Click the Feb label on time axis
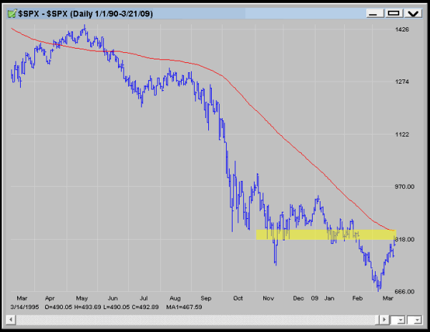Viewport: 430px width, 332px height. [x=357, y=298]
